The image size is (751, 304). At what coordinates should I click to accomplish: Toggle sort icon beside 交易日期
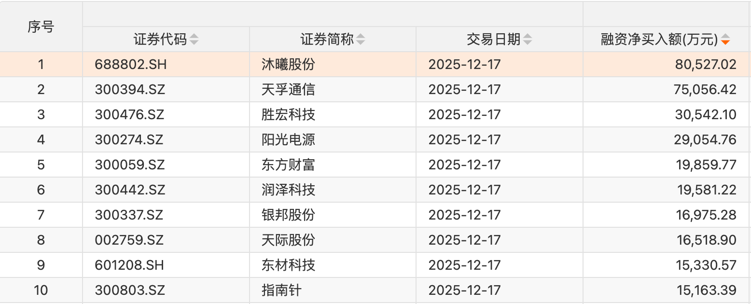[528, 40]
